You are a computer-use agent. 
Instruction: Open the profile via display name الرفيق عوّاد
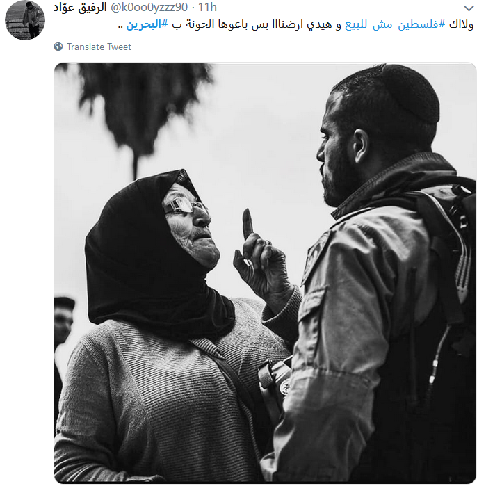[80, 7]
